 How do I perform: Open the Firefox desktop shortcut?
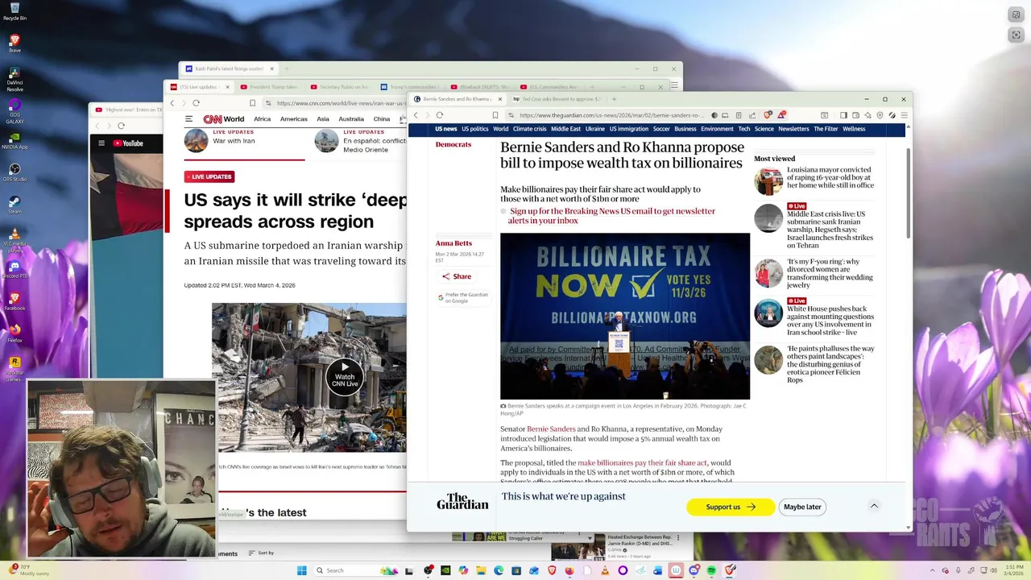tap(14, 333)
